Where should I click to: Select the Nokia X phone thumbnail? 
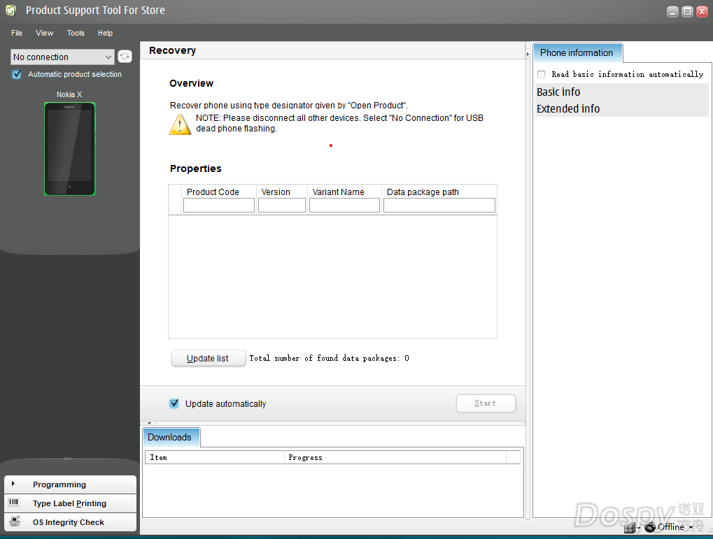tap(69, 149)
